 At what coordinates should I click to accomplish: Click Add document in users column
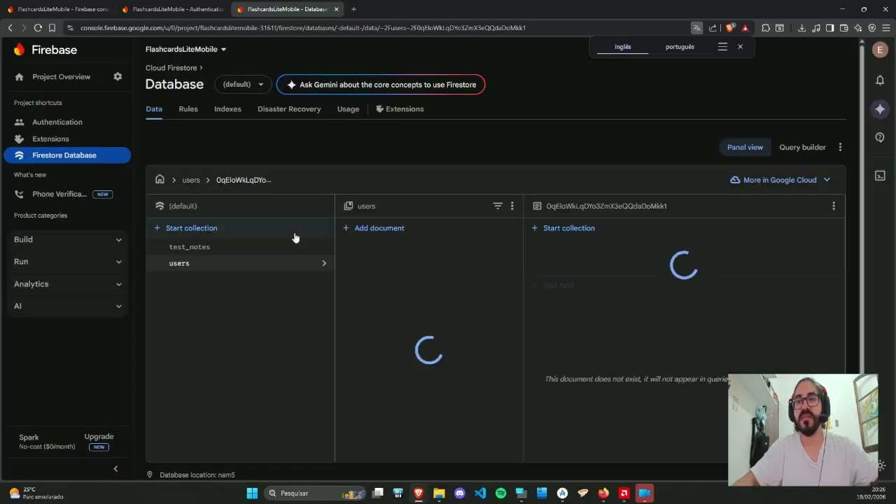pos(374,228)
